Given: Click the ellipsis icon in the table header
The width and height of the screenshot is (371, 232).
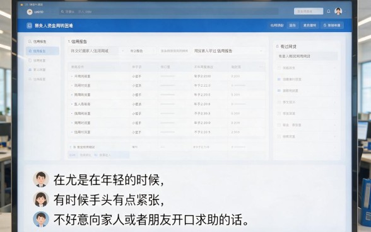Looking at the screenshot, I should coord(261,67).
